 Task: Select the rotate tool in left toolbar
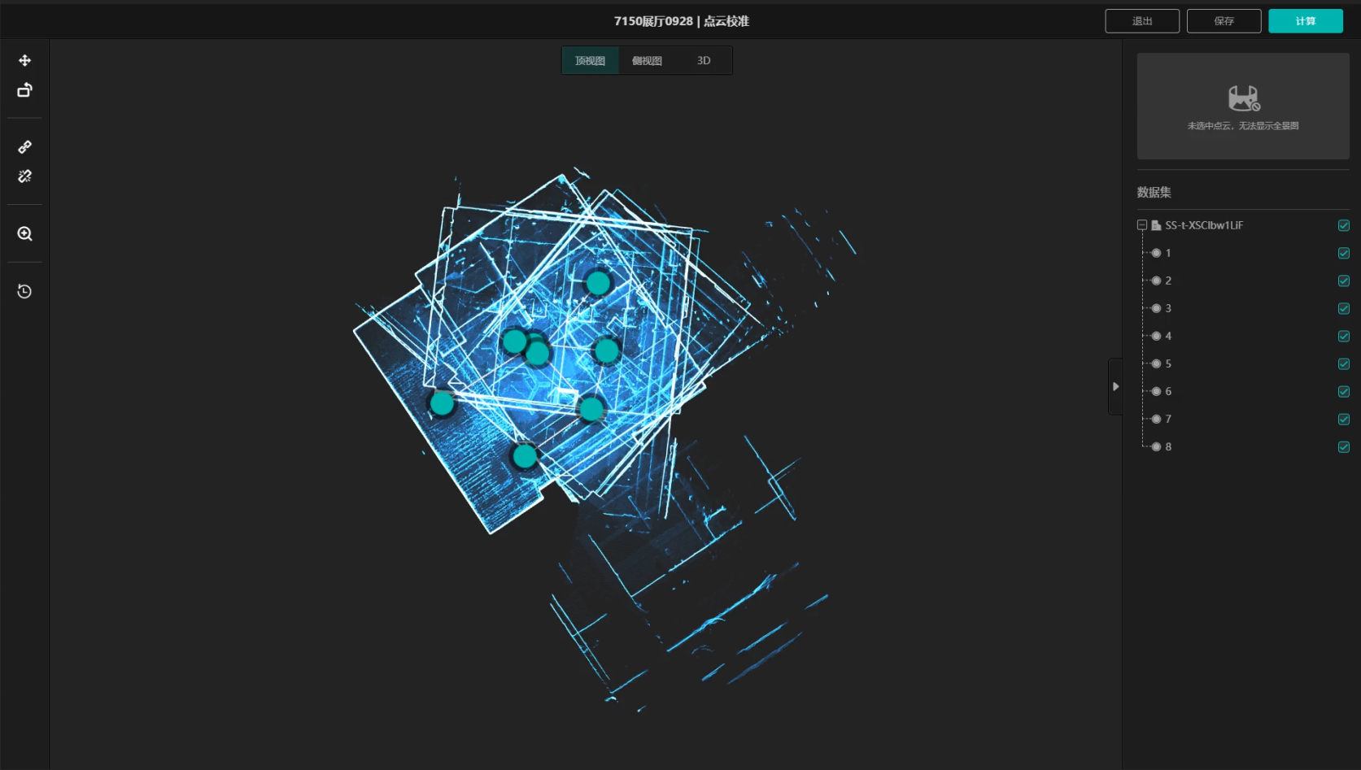pos(24,90)
